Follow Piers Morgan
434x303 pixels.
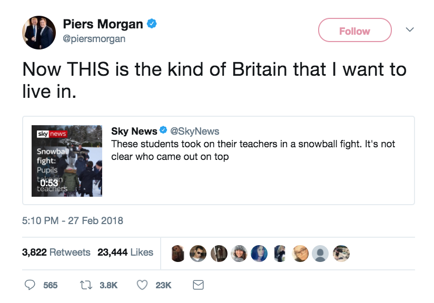(354, 31)
